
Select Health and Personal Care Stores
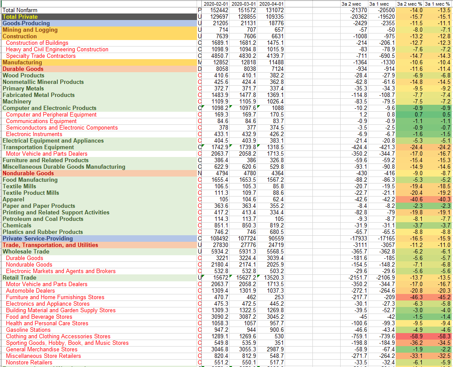click(47, 323)
